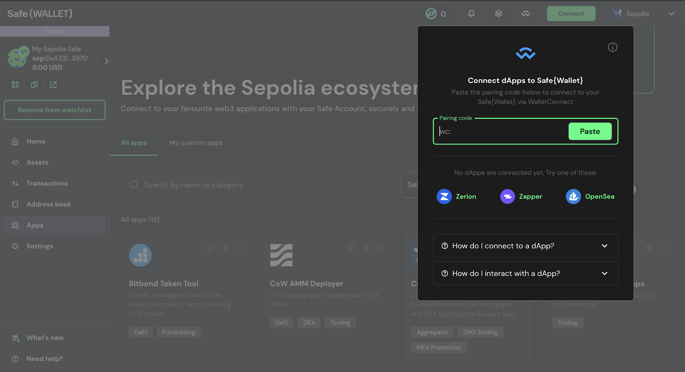Click the batch transactions stack icon
Viewport: 685px width, 372px height.
coord(498,14)
